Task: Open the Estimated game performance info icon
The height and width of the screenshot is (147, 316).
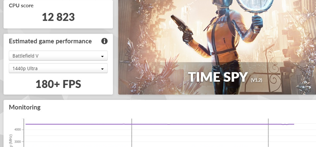Action: coord(104,41)
